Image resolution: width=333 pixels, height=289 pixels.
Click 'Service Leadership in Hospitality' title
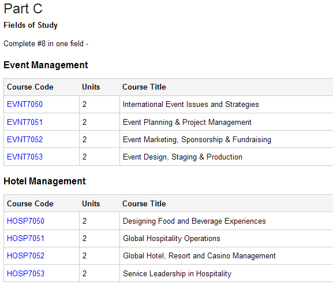[177, 274]
